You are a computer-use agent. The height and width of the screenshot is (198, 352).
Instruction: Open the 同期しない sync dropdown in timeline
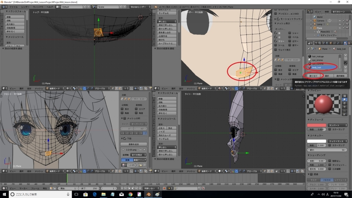pos(151,188)
